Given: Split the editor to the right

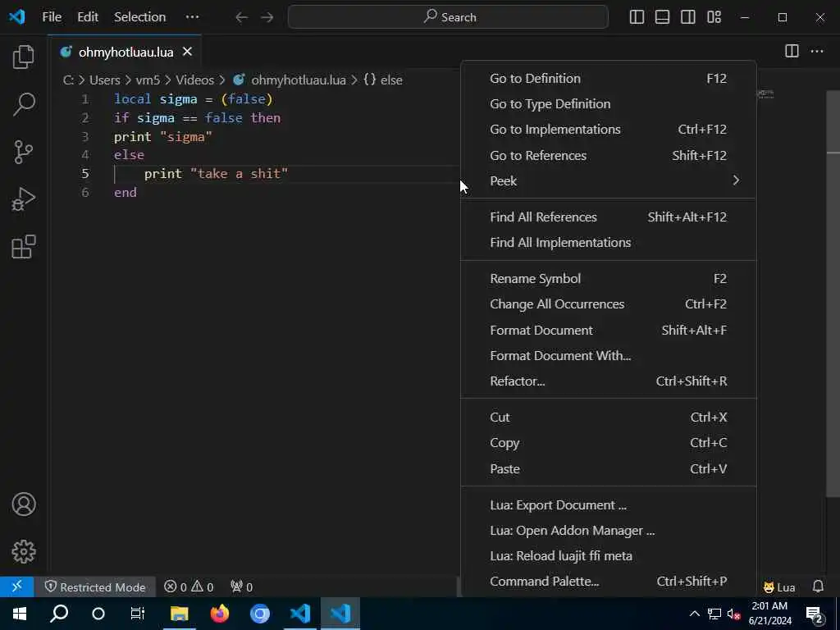Looking at the screenshot, I should (x=792, y=51).
